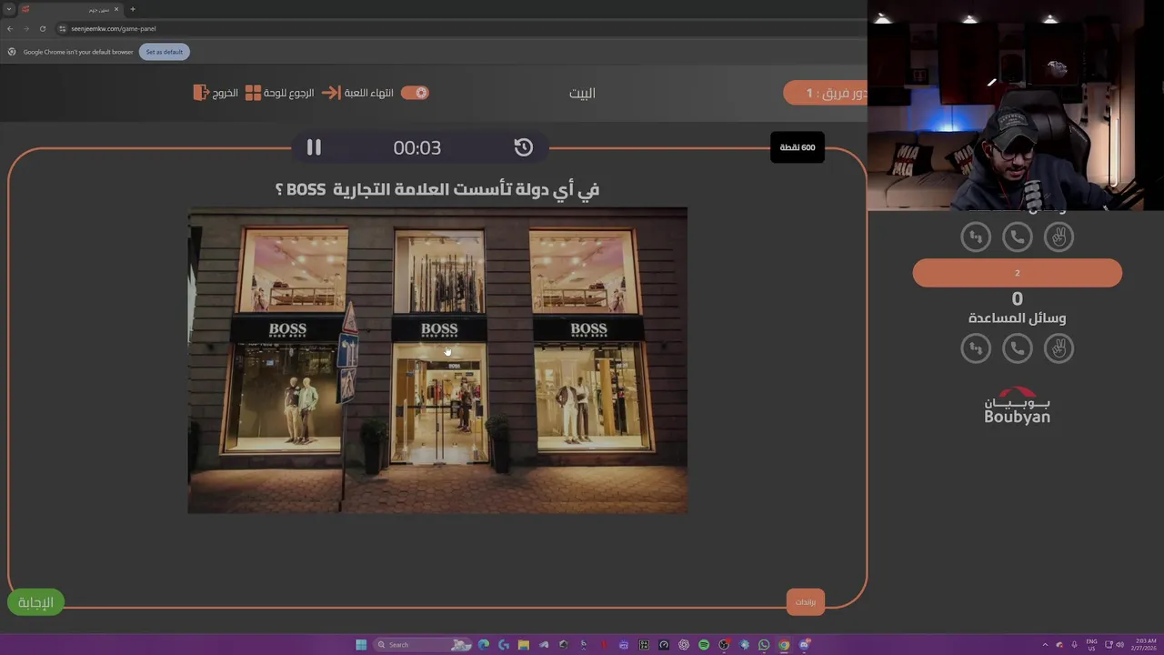Open File Explorer from taskbar

[524, 645]
